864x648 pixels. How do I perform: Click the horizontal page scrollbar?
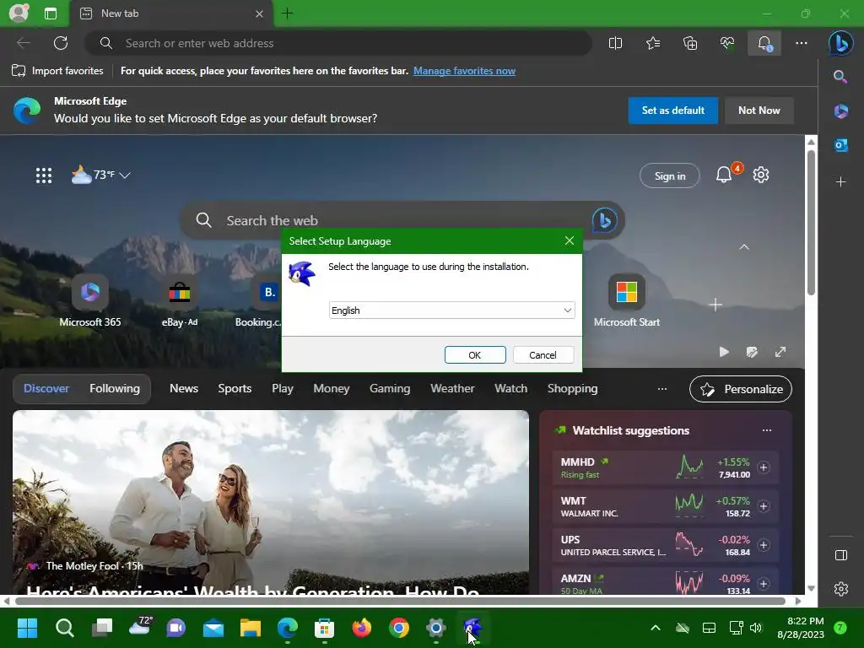[x=401, y=601]
